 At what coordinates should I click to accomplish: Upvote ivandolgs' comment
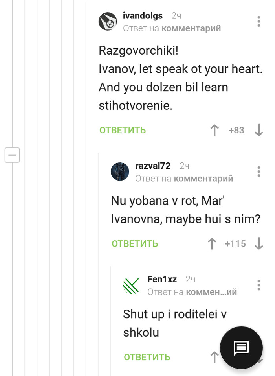pyautogui.click(x=214, y=131)
